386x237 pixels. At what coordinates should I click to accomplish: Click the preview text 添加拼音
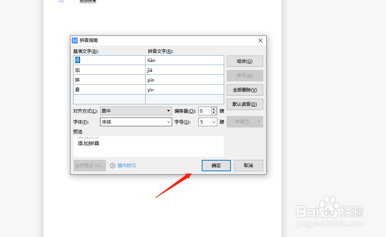(x=88, y=143)
